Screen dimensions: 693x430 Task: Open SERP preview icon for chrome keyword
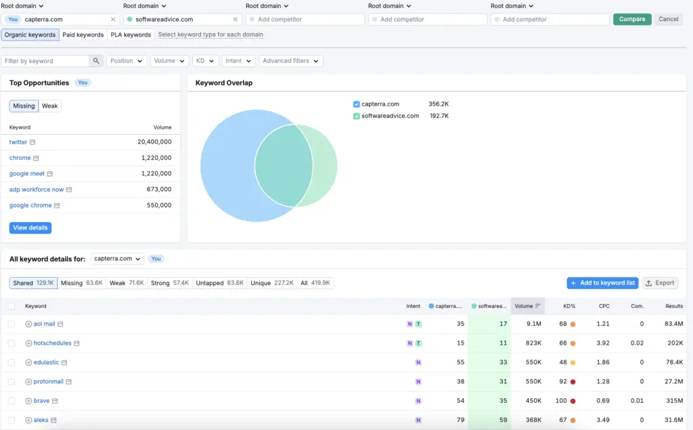click(36, 158)
